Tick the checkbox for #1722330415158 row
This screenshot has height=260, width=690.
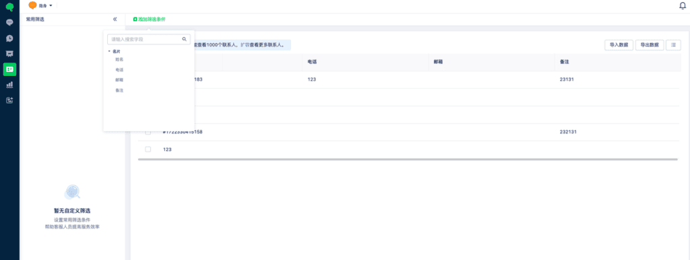tap(148, 132)
